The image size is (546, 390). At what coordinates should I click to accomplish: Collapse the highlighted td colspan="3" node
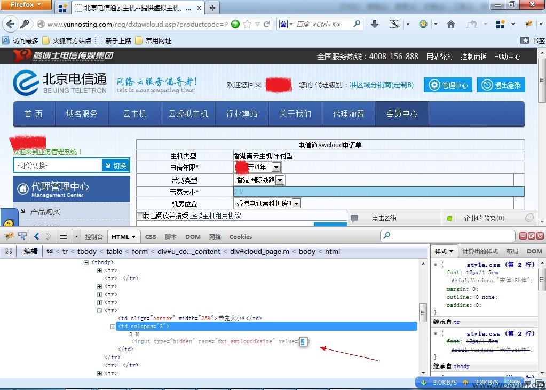point(113,327)
